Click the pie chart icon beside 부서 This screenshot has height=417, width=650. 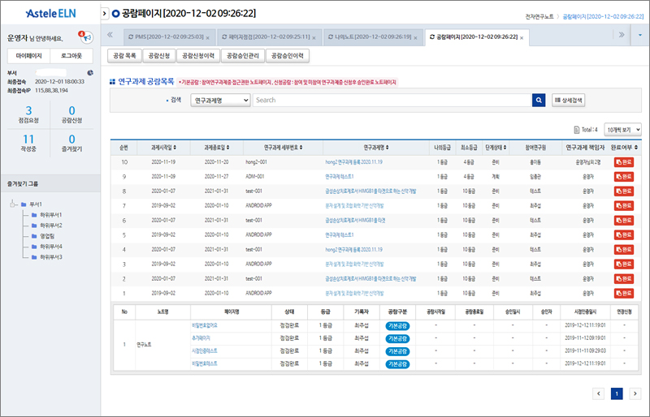point(89,74)
